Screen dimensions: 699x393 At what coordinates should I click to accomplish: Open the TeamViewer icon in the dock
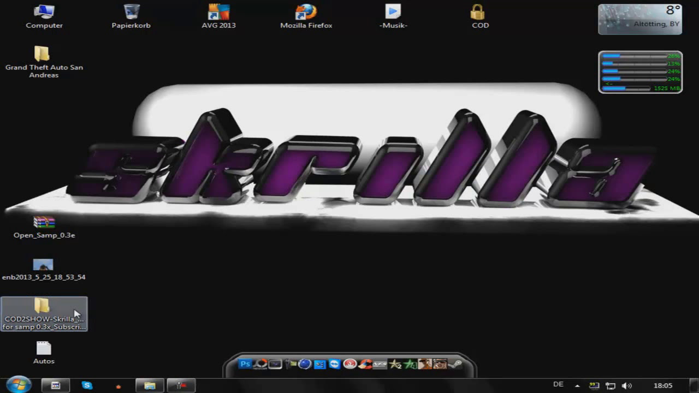coord(334,364)
